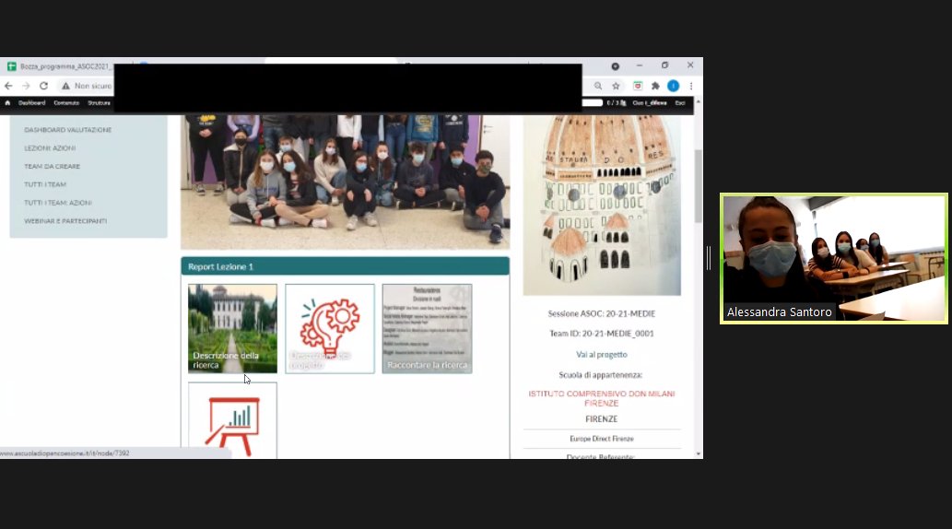Click the circular dropdown icon in the tab strip
This screenshot has height=529, width=952.
pos(615,66)
